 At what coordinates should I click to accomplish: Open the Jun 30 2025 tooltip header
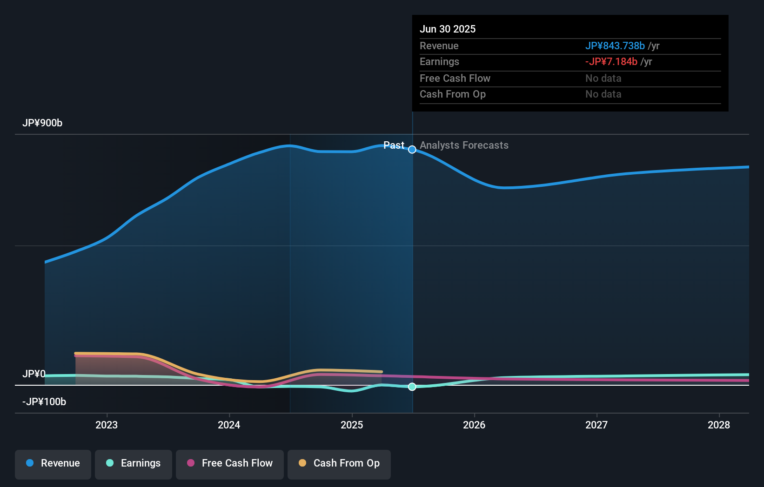[x=448, y=29]
